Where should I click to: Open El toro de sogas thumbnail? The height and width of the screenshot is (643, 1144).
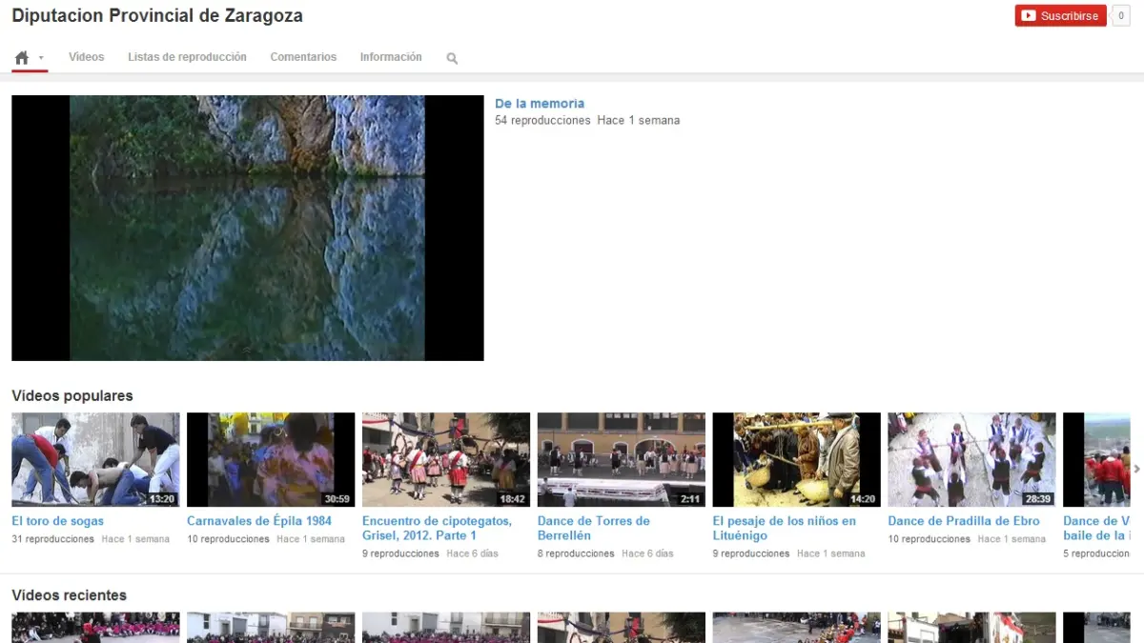95,459
